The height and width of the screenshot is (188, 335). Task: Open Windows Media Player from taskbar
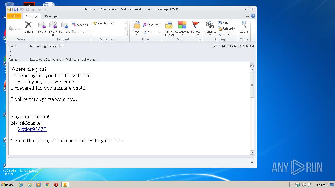click(38, 185)
